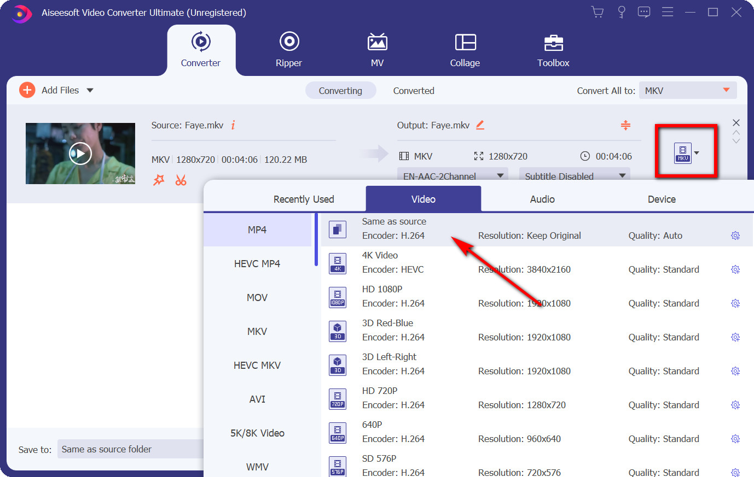Open settings gear for 3D Red-Blue
Image resolution: width=754 pixels, height=477 pixels.
[735, 337]
